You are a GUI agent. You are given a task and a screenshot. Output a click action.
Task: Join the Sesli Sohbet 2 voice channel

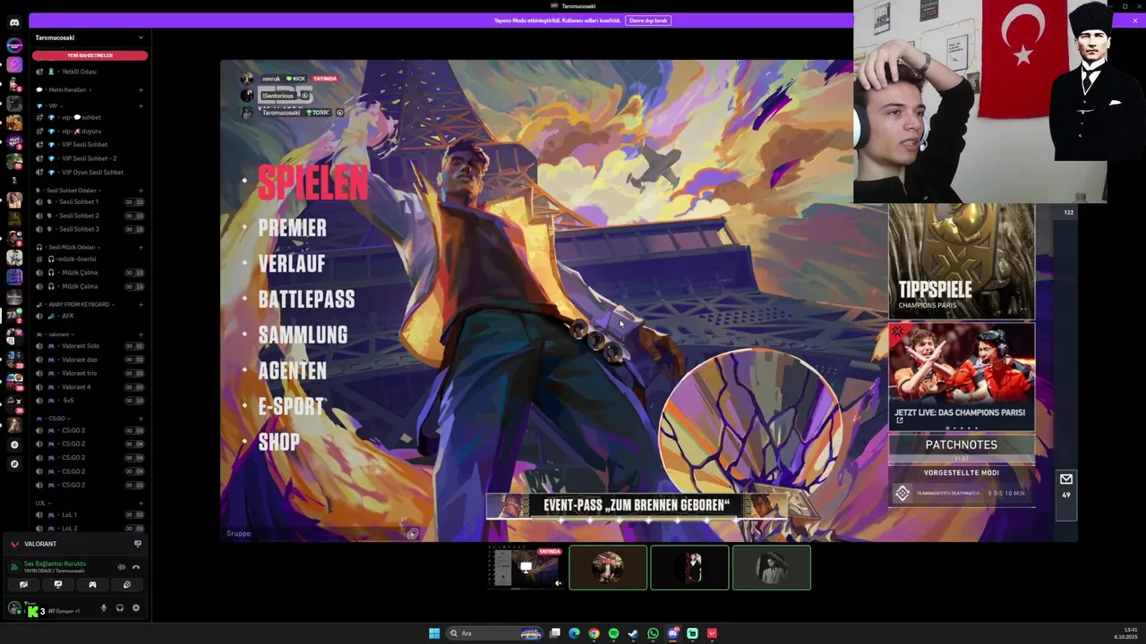coord(90,216)
